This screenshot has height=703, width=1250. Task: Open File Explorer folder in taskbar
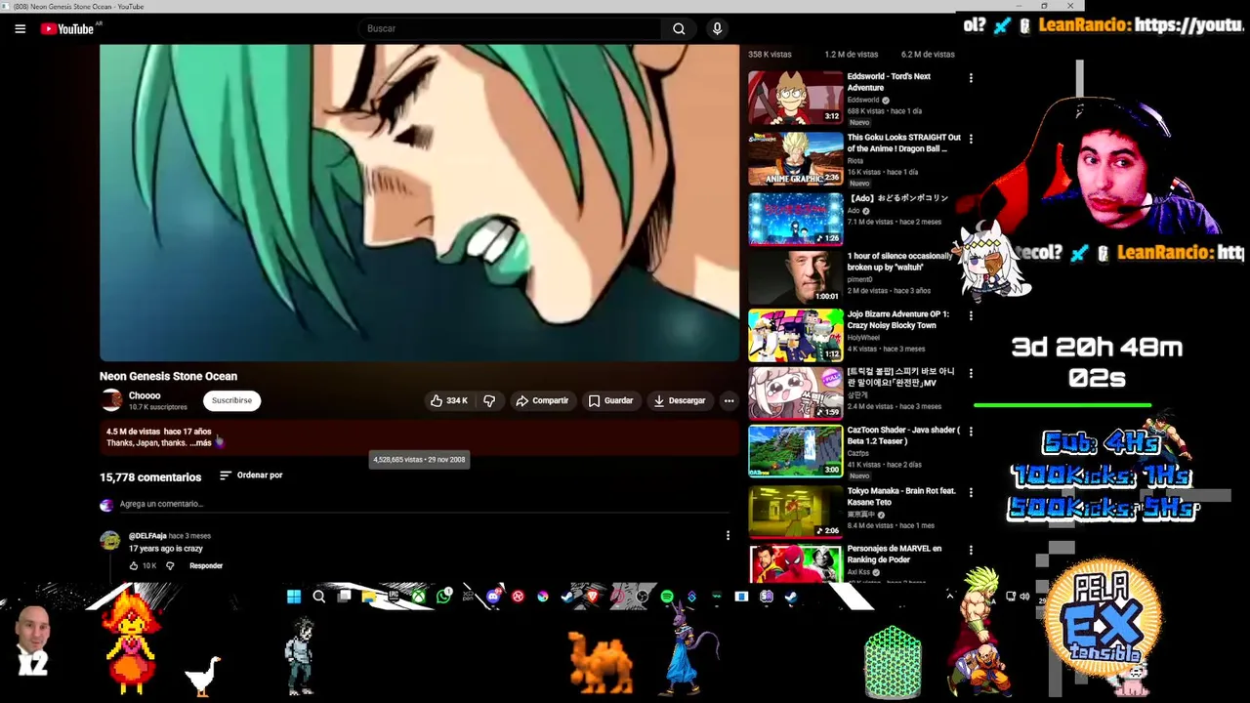point(368,597)
